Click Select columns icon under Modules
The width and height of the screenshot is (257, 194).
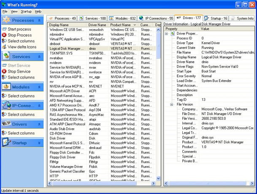[4, 96]
